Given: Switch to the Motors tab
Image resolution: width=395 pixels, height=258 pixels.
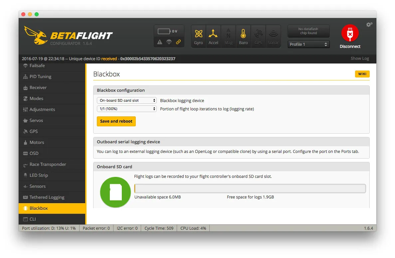Looking at the screenshot, I should pyautogui.click(x=37, y=142).
